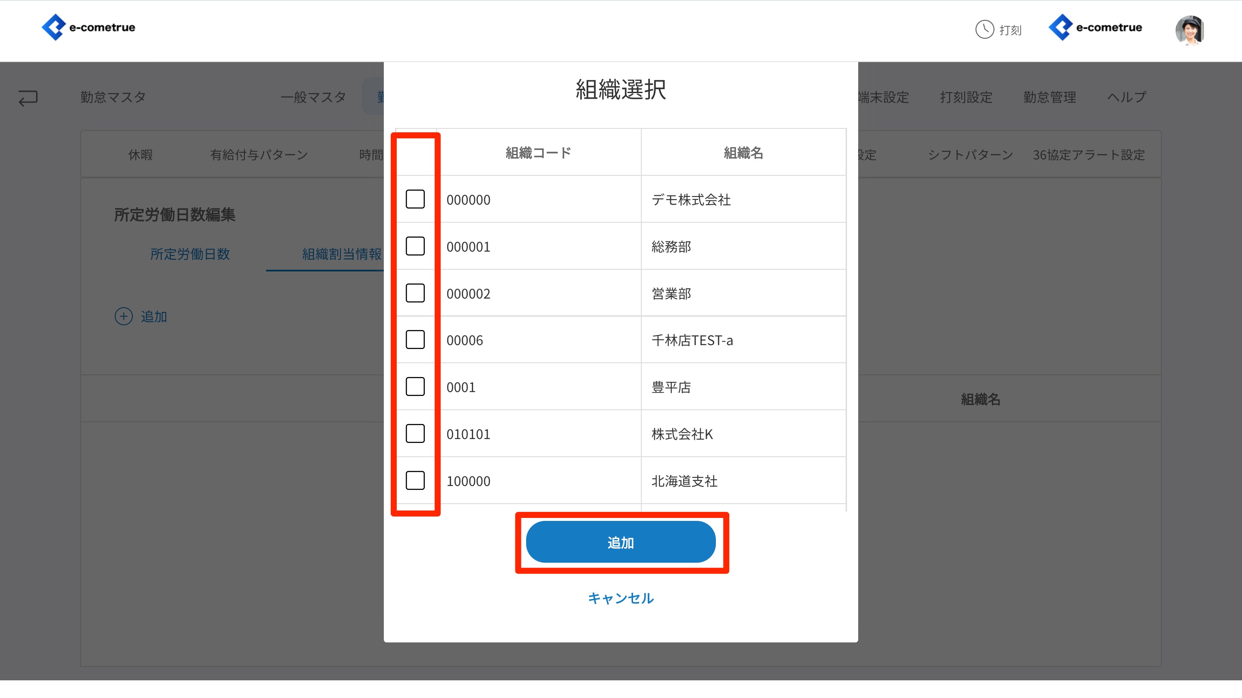This screenshot has width=1242, height=698.
Task: Click the e-cometrue logo at top right
Action: coord(1095,28)
